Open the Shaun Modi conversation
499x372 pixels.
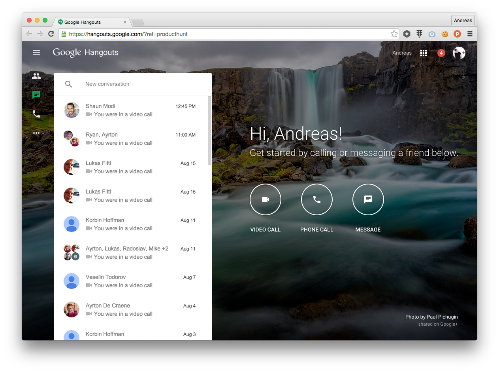131,110
